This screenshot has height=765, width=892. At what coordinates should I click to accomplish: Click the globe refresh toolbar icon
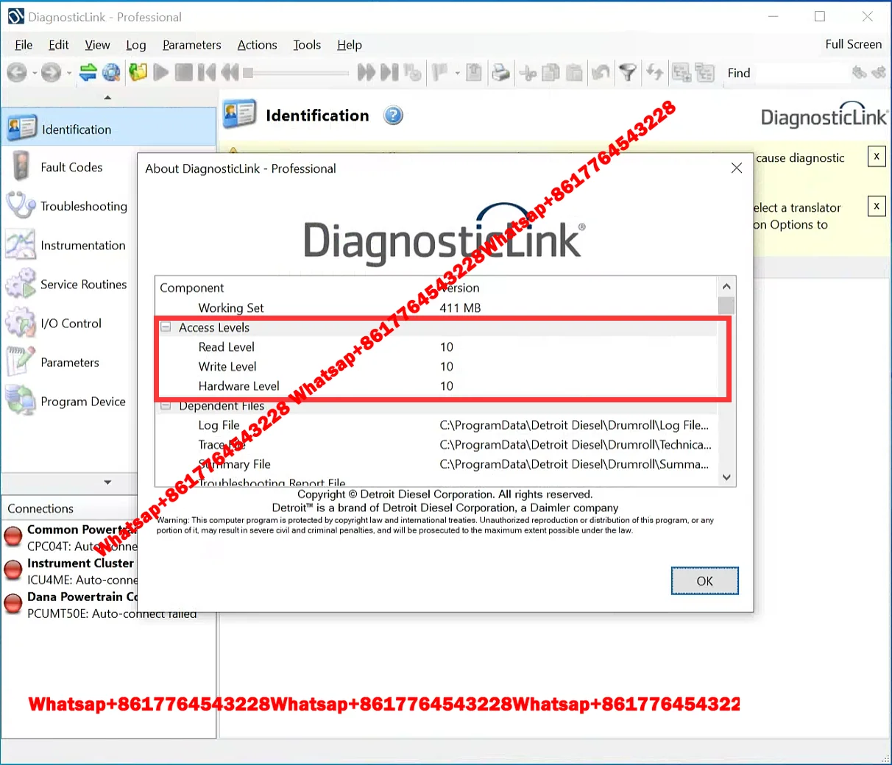click(x=111, y=72)
